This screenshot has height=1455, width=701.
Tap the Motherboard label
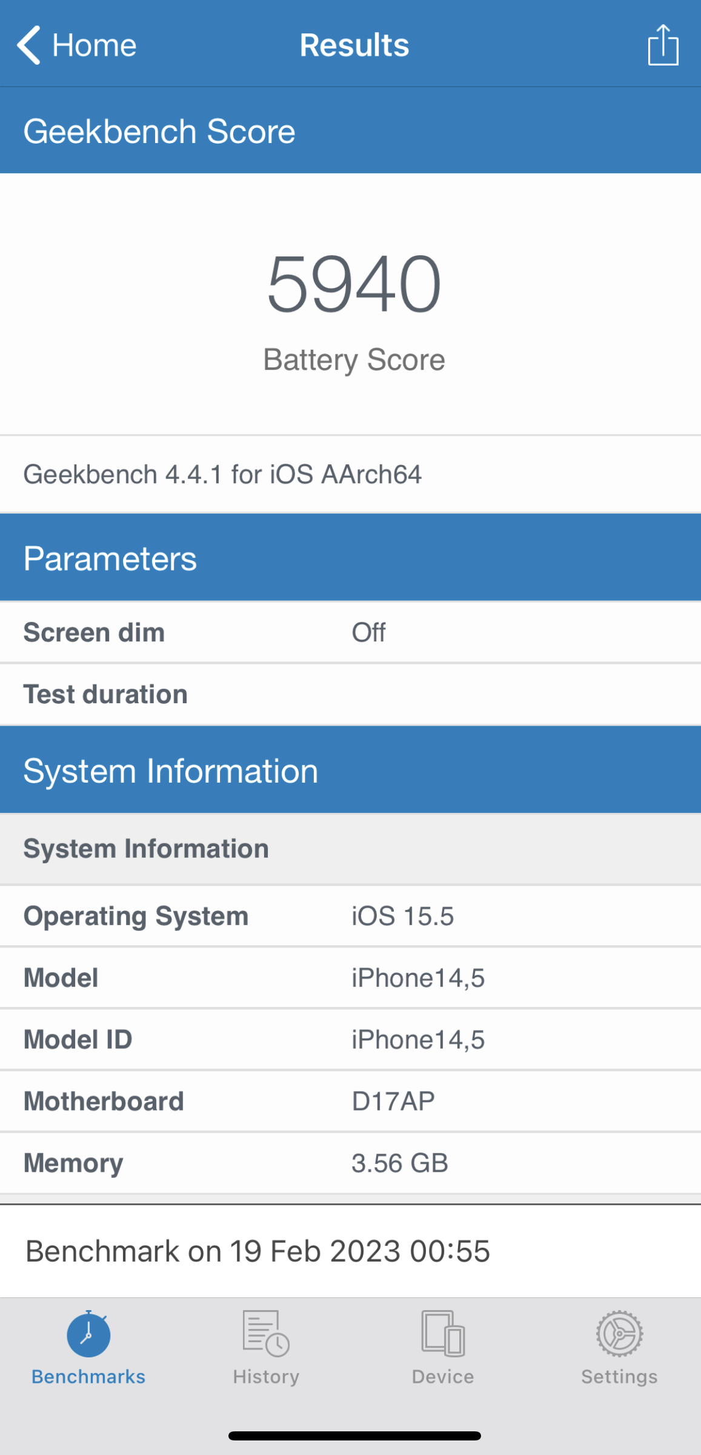pos(104,1101)
